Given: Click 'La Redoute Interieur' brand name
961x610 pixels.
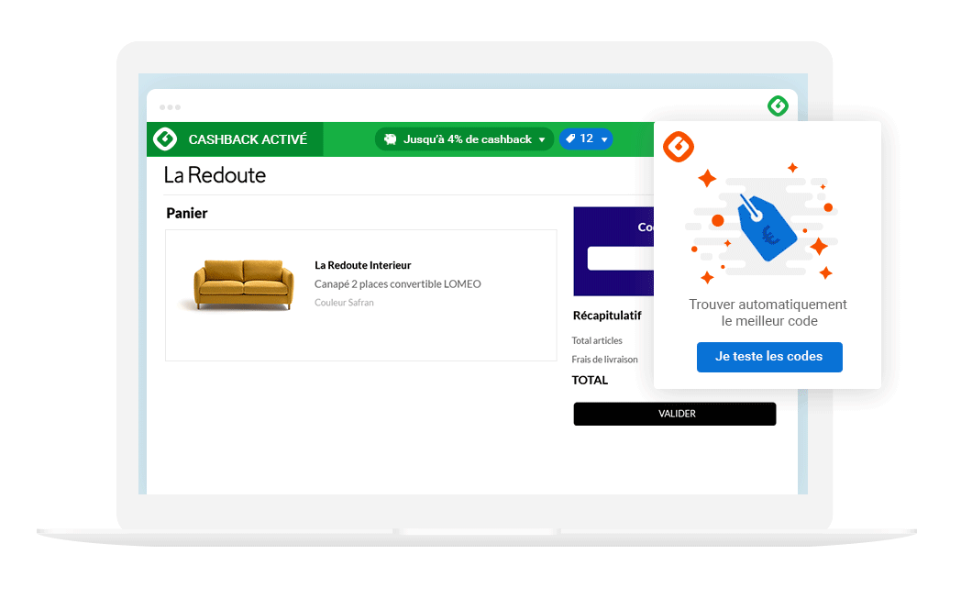Looking at the screenshot, I should pyautogui.click(x=363, y=265).
